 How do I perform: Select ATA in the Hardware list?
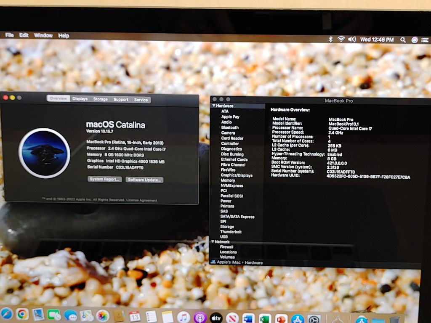tap(225, 111)
